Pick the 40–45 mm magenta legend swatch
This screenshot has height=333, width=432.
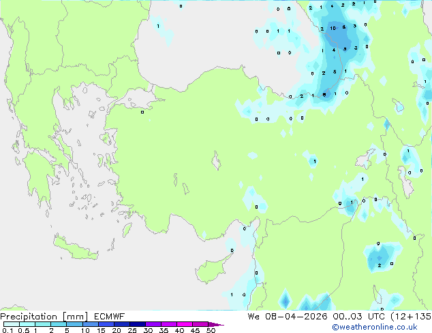pyautogui.click(x=185, y=324)
